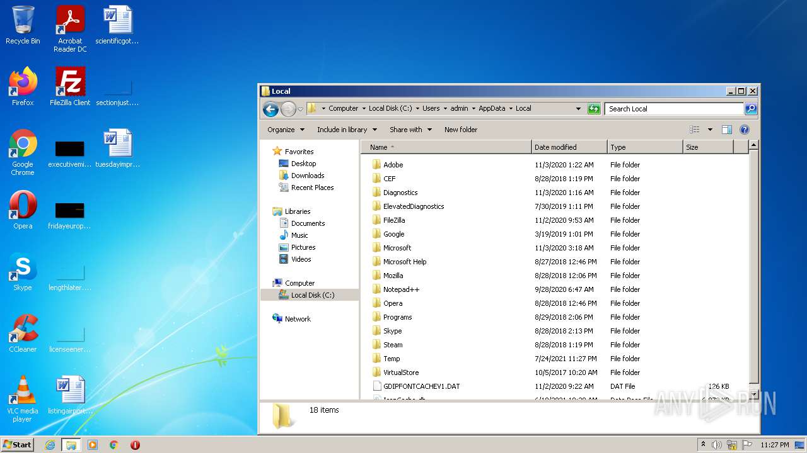Select the FileZilla Client desktop shortcut
The width and height of the screenshot is (807, 453).
point(70,87)
